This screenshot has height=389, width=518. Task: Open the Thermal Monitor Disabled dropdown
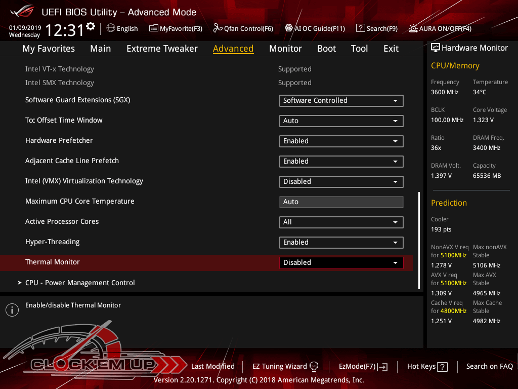[x=341, y=263]
